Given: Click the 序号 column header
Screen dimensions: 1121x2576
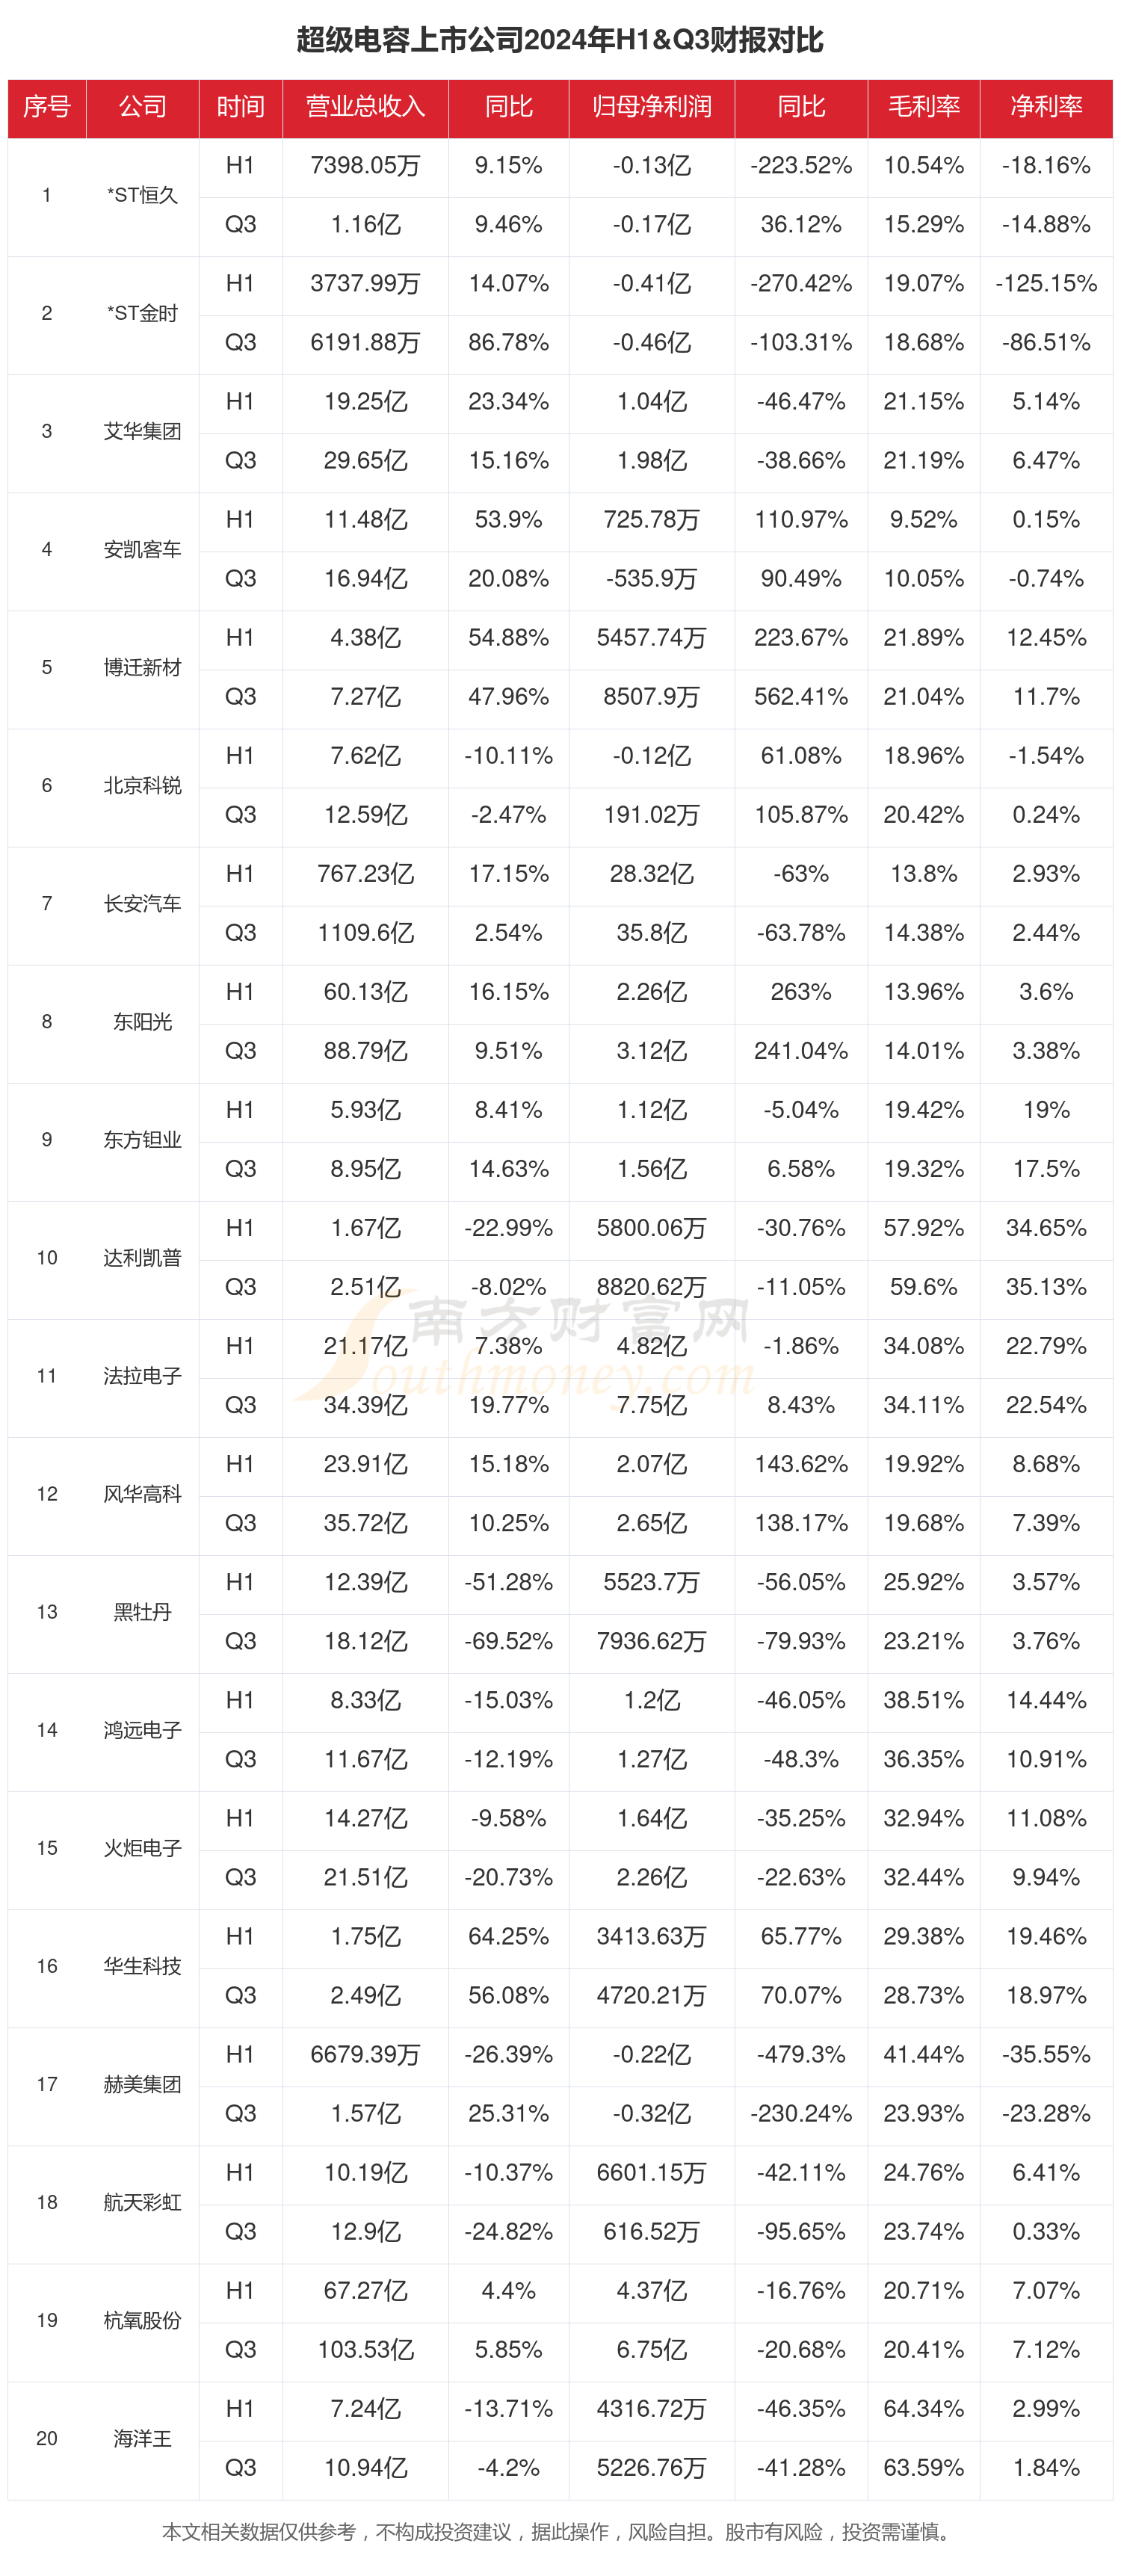Looking at the screenshot, I should pyautogui.click(x=47, y=107).
